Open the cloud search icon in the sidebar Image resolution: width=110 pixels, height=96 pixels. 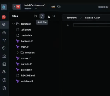coord(4,33)
